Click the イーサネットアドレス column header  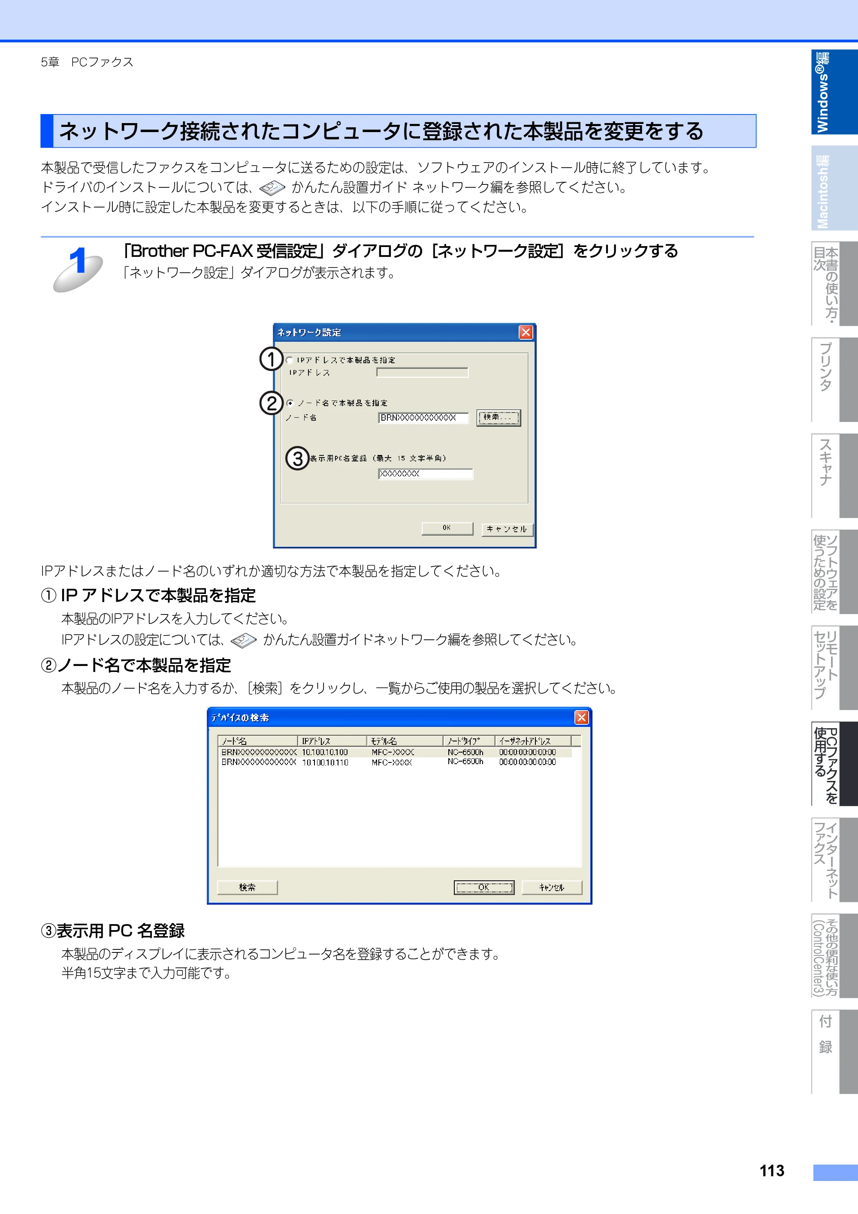tap(533, 741)
